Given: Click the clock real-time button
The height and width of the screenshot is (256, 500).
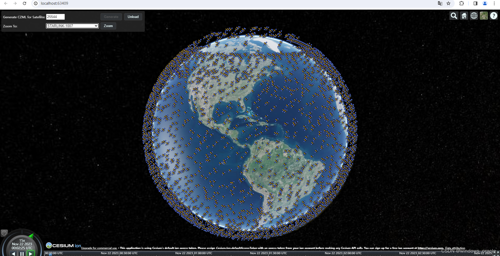Looking at the screenshot, I should 4,233.
